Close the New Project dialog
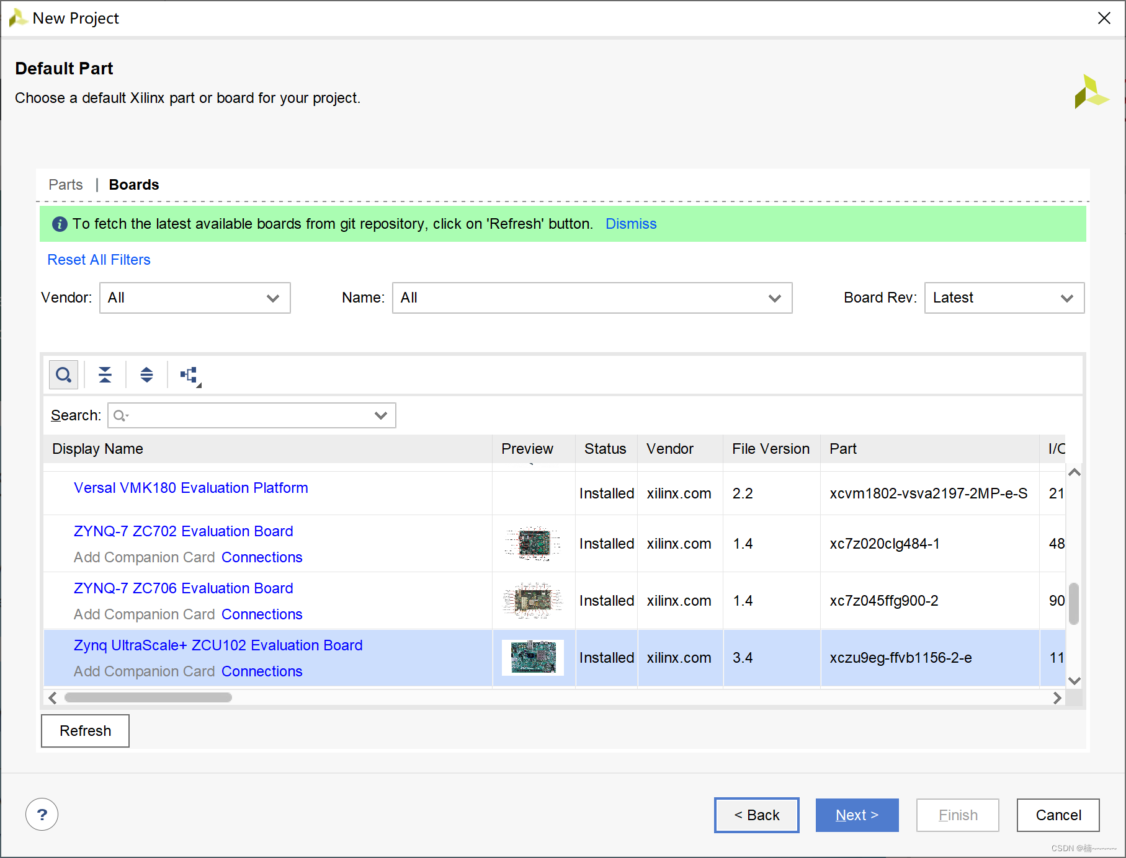 [x=1104, y=18]
